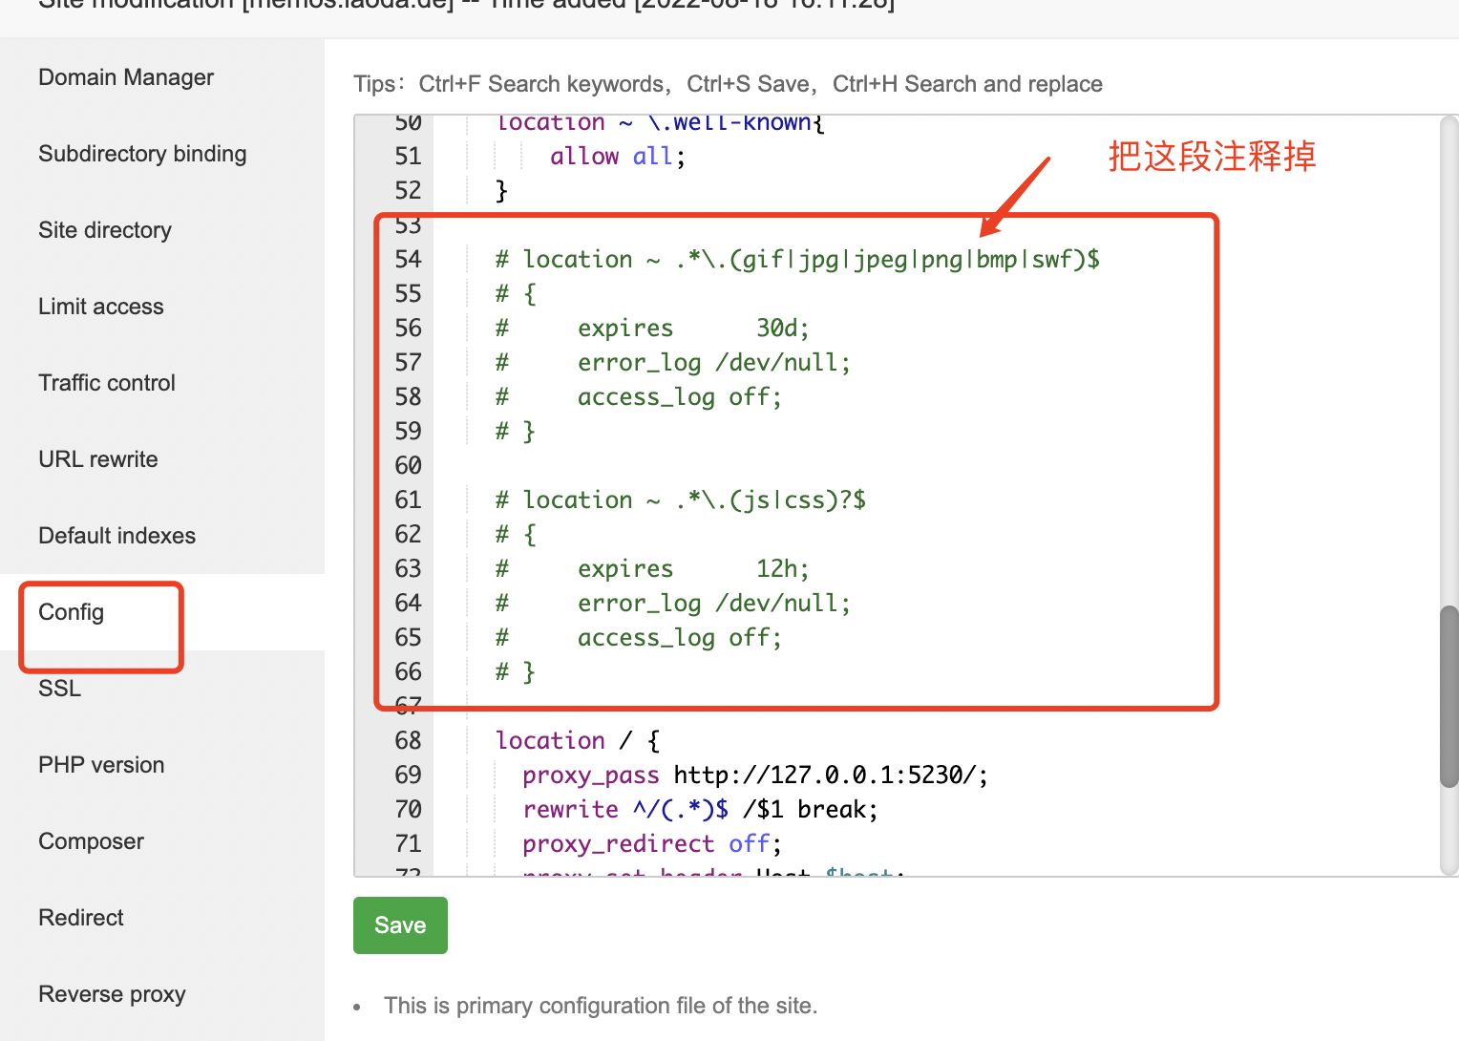Open the Config section

[72, 611]
